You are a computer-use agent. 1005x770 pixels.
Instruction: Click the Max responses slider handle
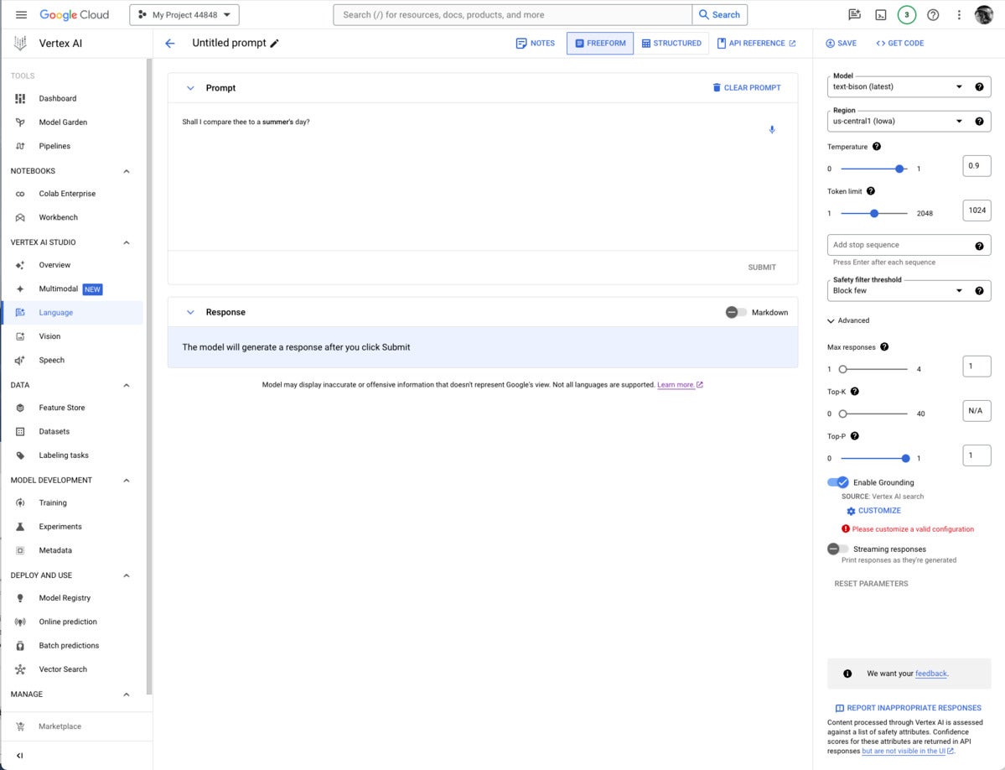(x=843, y=369)
